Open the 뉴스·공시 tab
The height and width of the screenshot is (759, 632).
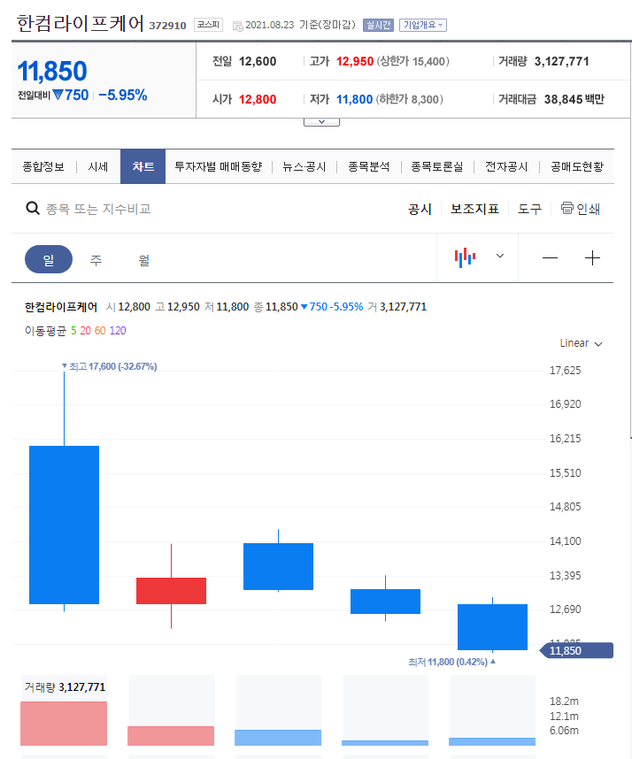(x=304, y=167)
